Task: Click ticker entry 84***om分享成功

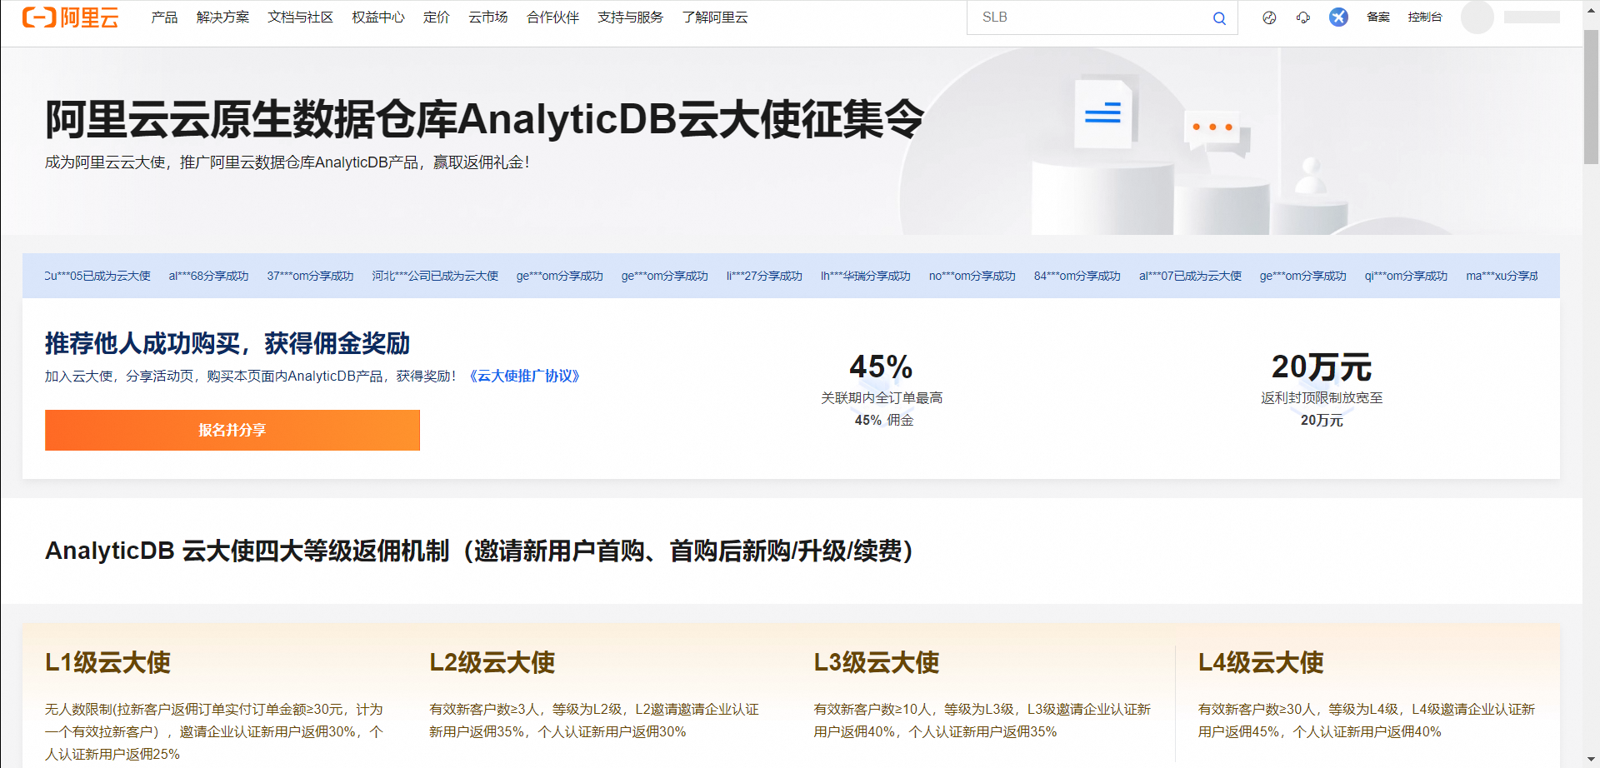Action: click(x=1077, y=276)
